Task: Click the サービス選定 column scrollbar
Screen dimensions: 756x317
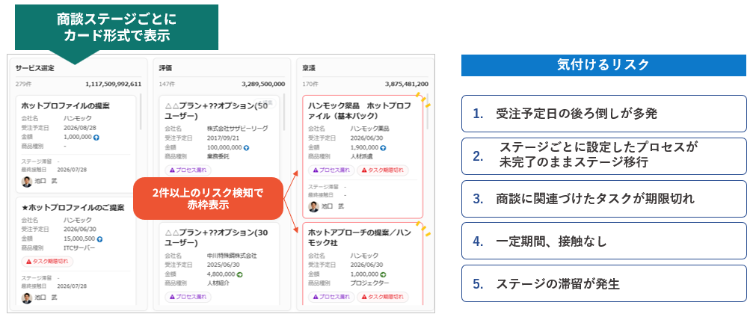Action: pyautogui.click(x=141, y=111)
